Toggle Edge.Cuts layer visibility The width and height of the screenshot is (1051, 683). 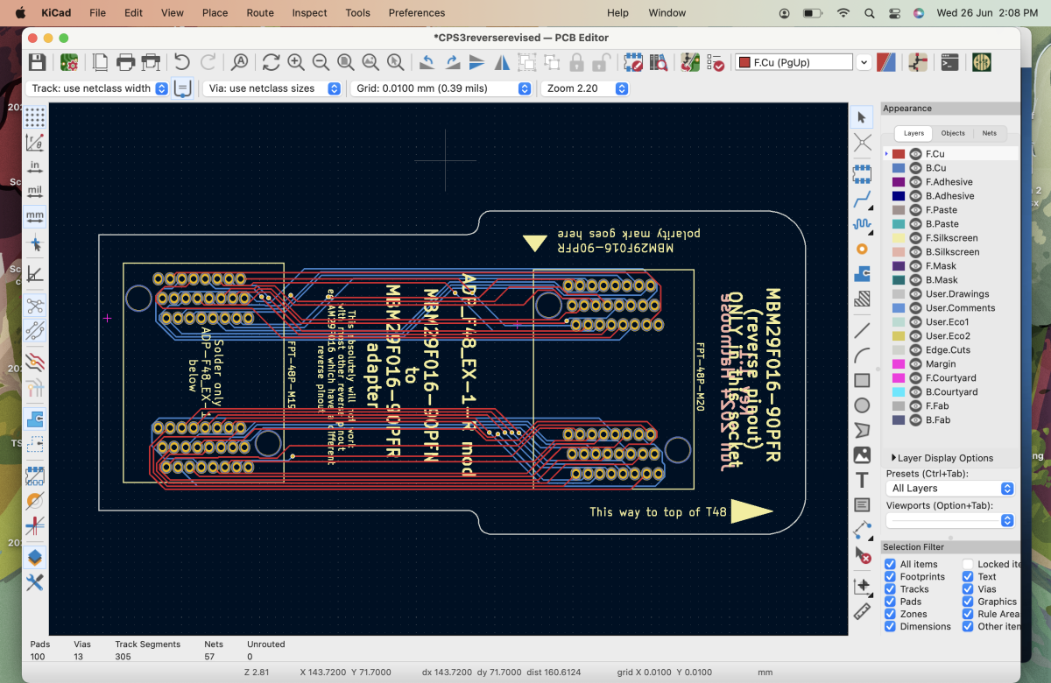click(915, 350)
